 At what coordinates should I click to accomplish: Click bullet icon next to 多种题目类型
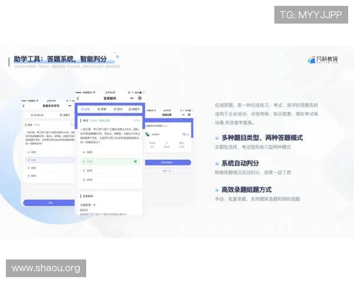pos(217,138)
